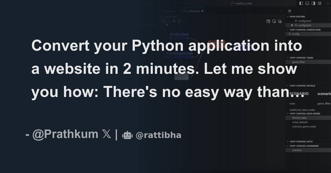Open the more actions menu in the editor group
This screenshot has height=173, width=331.
point(281,10)
